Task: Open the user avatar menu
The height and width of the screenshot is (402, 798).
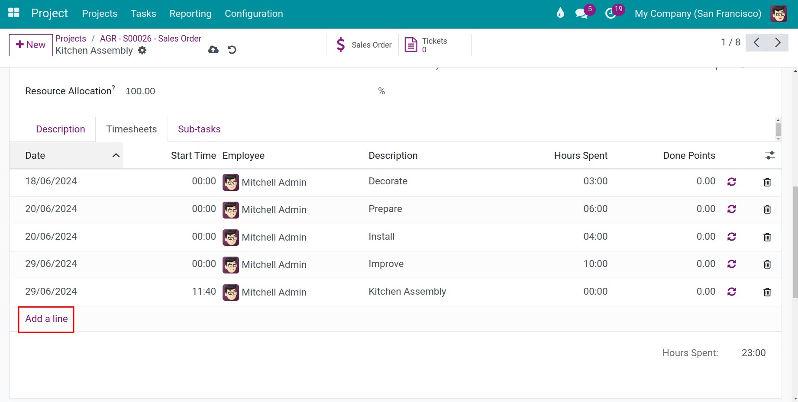Action: point(779,13)
